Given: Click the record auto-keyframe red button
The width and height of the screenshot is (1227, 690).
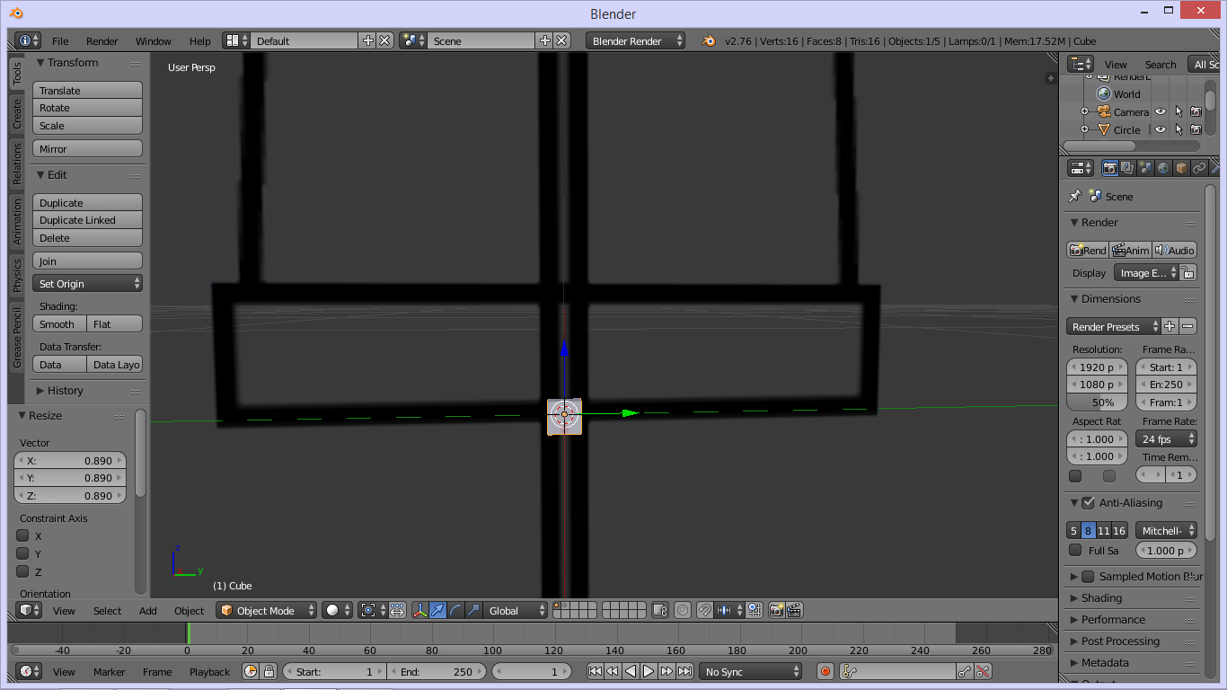Looking at the screenshot, I should [x=825, y=671].
